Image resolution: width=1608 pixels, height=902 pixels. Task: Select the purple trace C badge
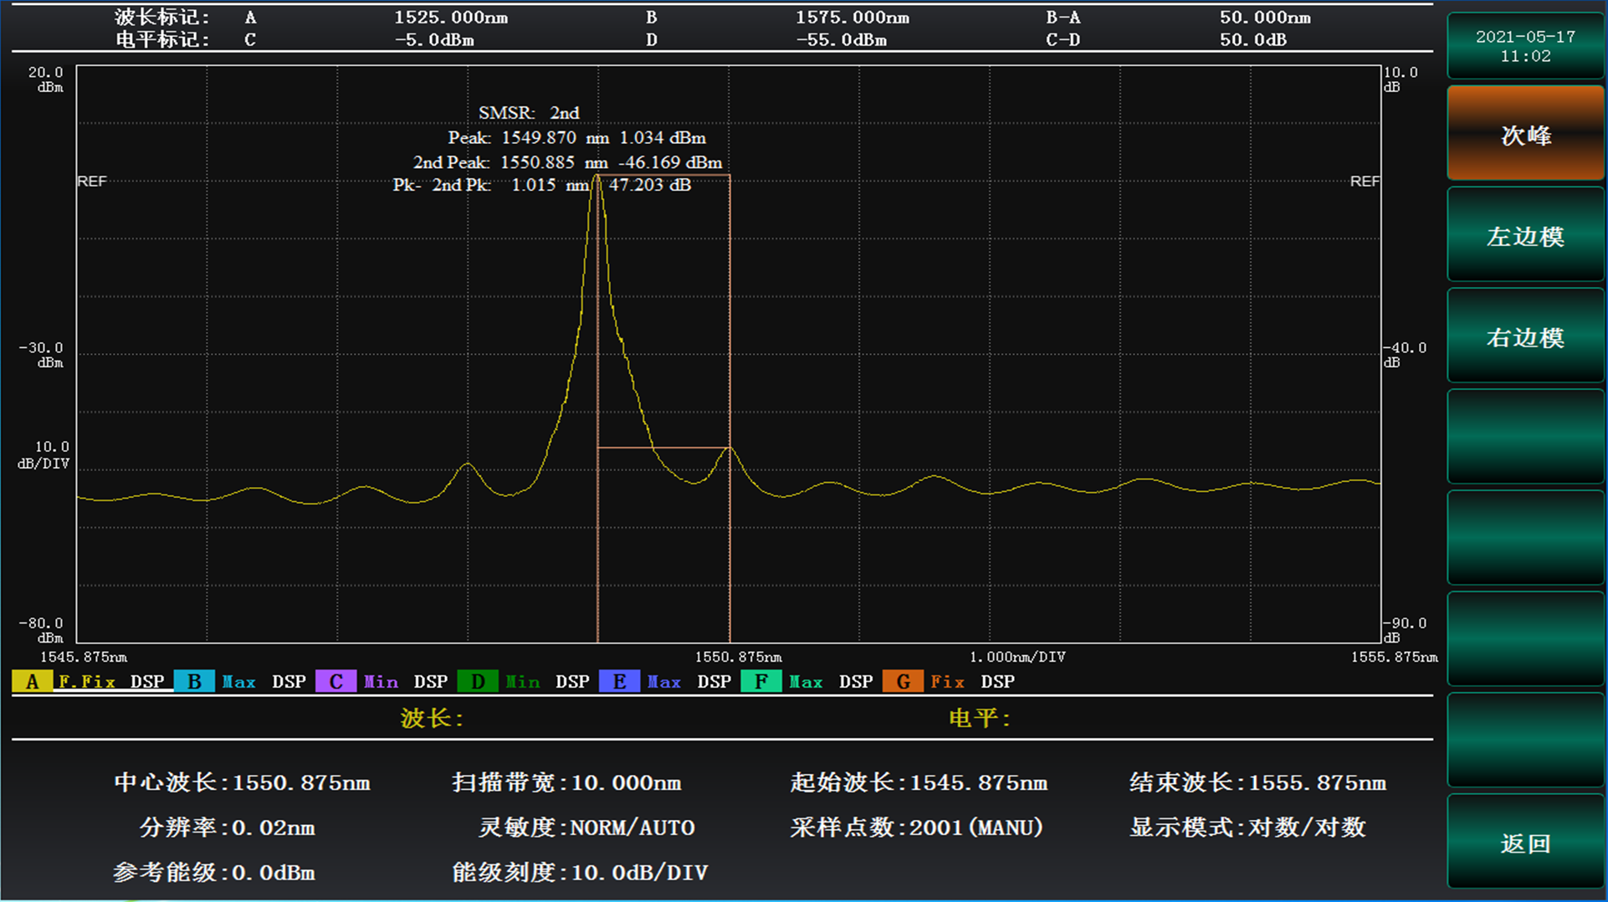coord(335,682)
